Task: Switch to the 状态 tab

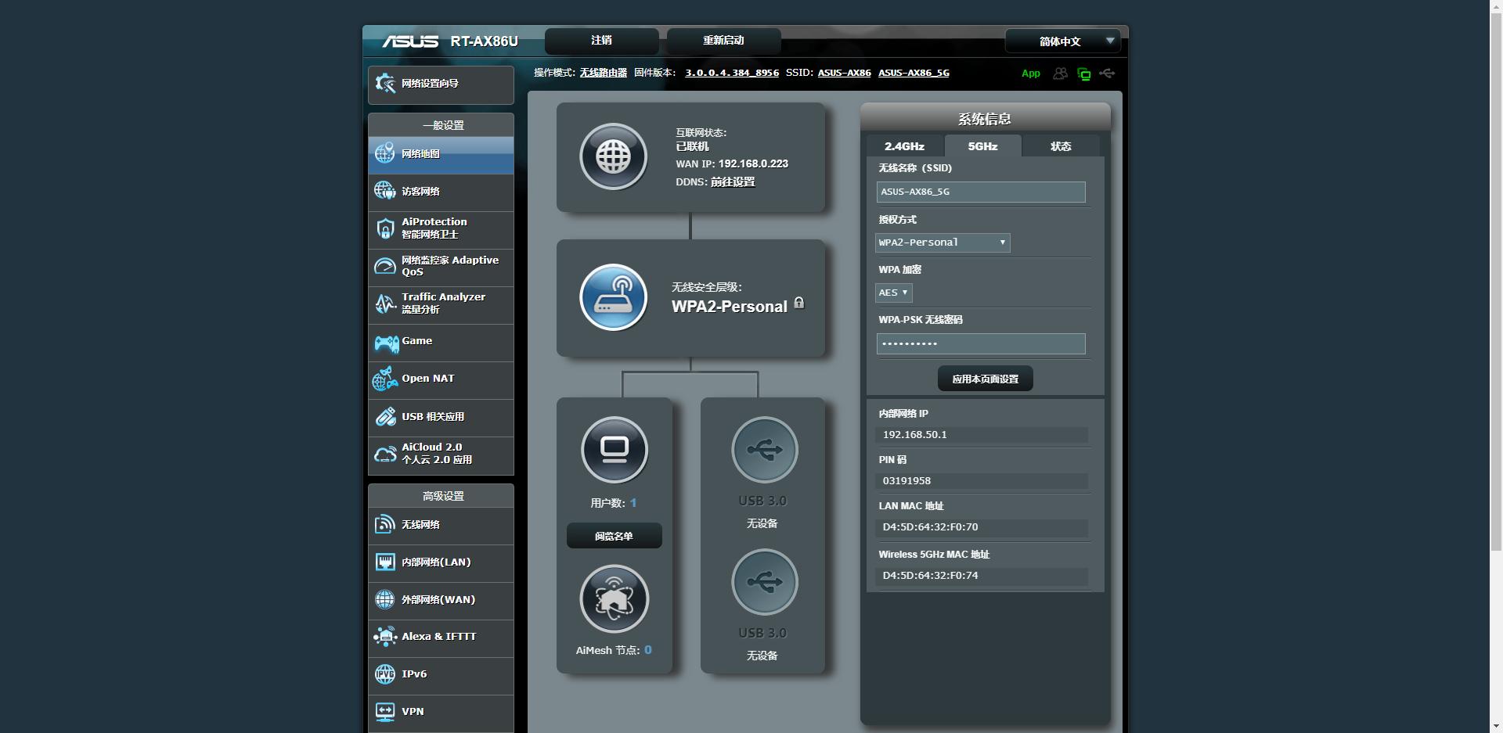Action: point(1060,146)
